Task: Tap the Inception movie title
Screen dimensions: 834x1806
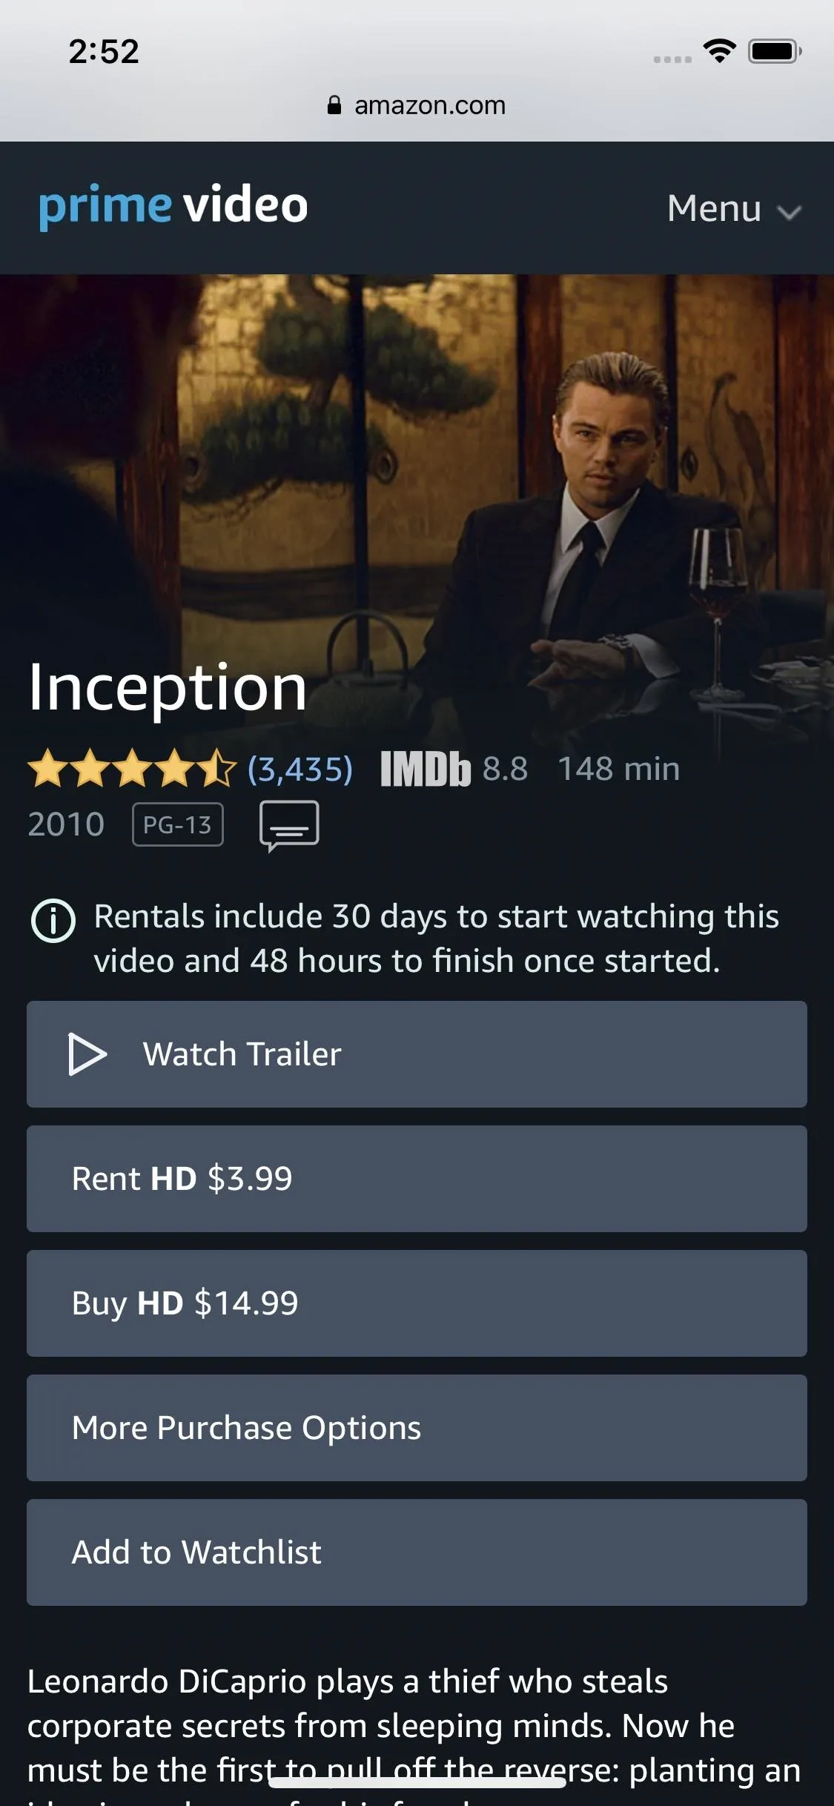Action: 168,688
